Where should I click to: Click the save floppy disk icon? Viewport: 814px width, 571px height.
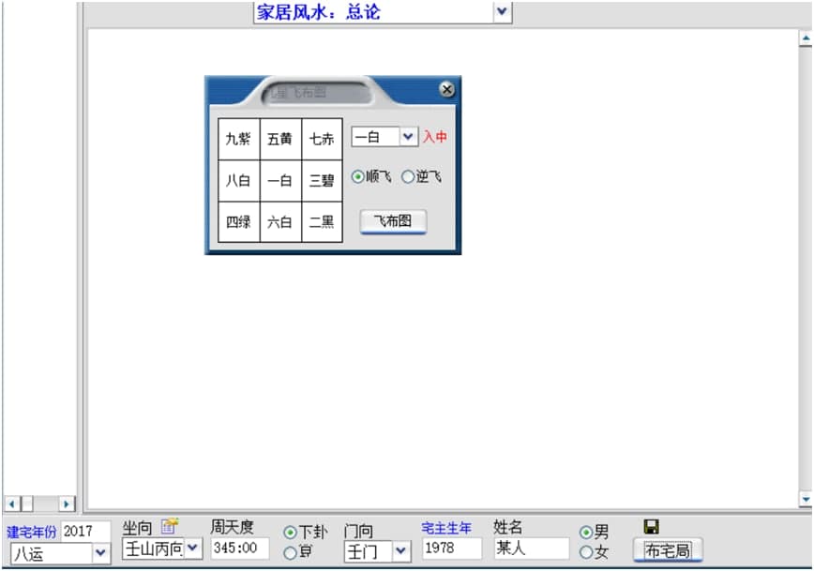click(651, 527)
